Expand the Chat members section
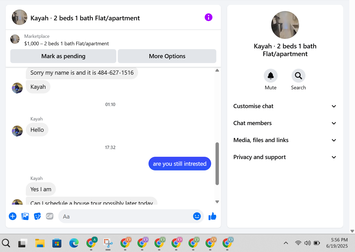Viewport: 355px width, 252px height. (285, 123)
